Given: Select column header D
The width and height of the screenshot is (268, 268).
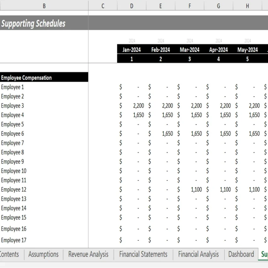Looking at the screenshot, I should click(x=131, y=6).
